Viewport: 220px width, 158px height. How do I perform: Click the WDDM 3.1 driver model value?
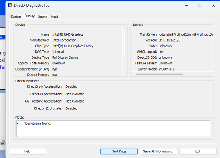pyautogui.click(x=166, y=69)
